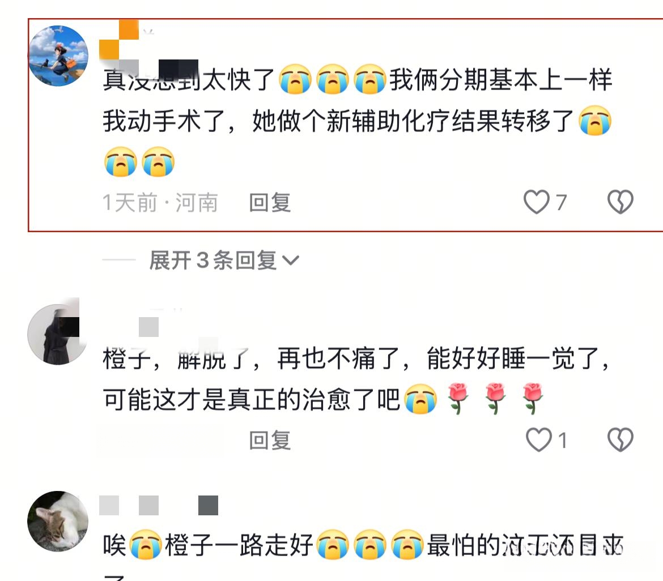The width and height of the screenshot is (663, 581).
Task: Open the sleeping cat avatar profile
Action: pyautogui.click(x=58, y=521)
